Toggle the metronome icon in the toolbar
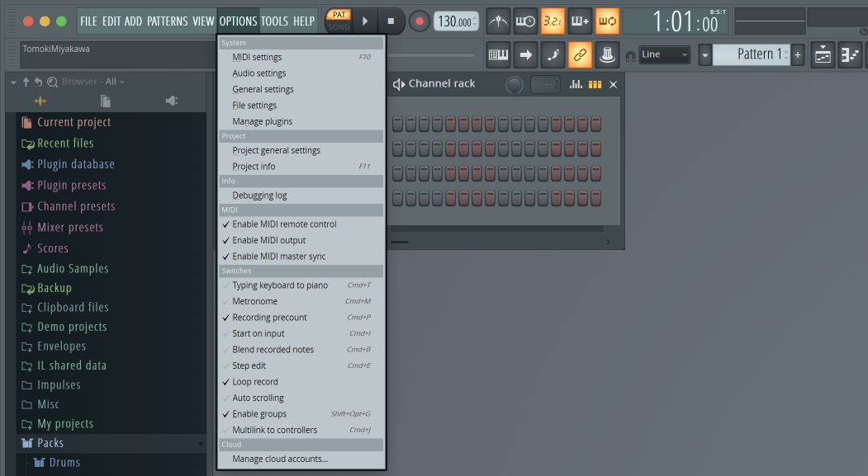This screenshot has width=868, height=476. (x=498, y=21)
